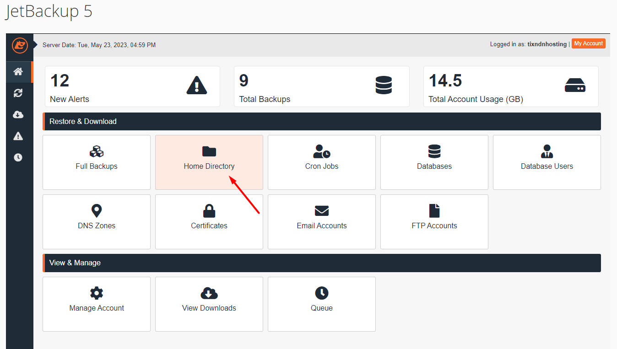The width and height of the screenshot is (617, 349).
Task: Expand the sidebar using the arrow toggle
Action: pos(36,45)
